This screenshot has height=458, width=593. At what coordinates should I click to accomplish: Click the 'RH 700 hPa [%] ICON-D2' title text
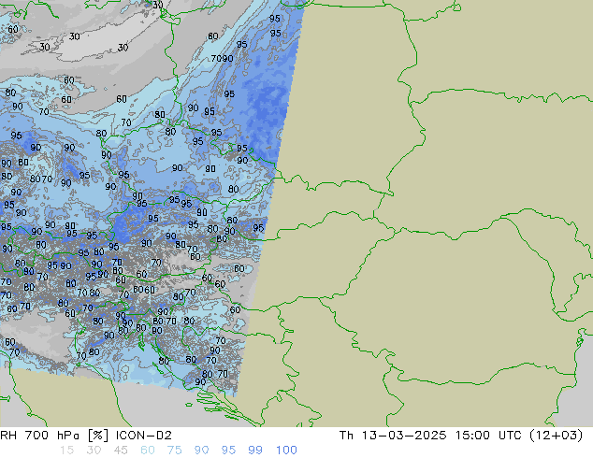point(86,436)
